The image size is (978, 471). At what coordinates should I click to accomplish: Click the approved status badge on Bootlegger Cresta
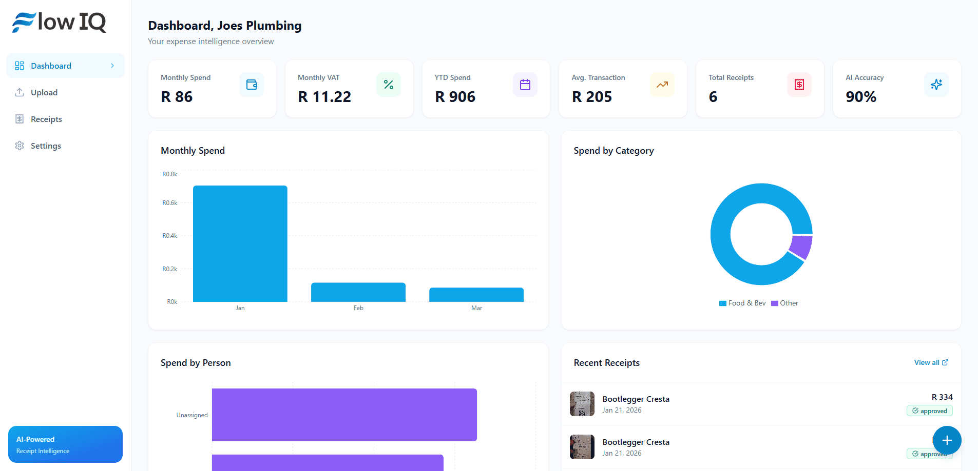pos(929,411)
